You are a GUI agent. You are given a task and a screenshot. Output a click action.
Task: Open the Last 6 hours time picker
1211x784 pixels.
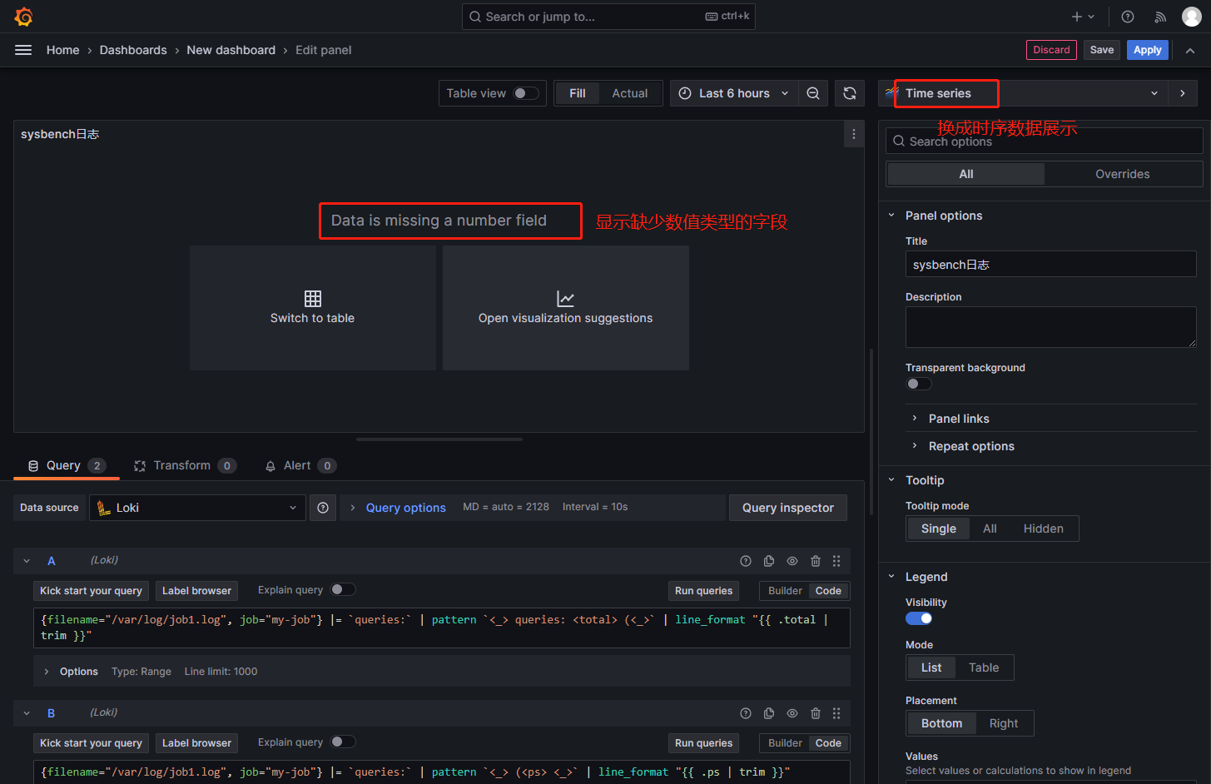click(x=734, y=93)
